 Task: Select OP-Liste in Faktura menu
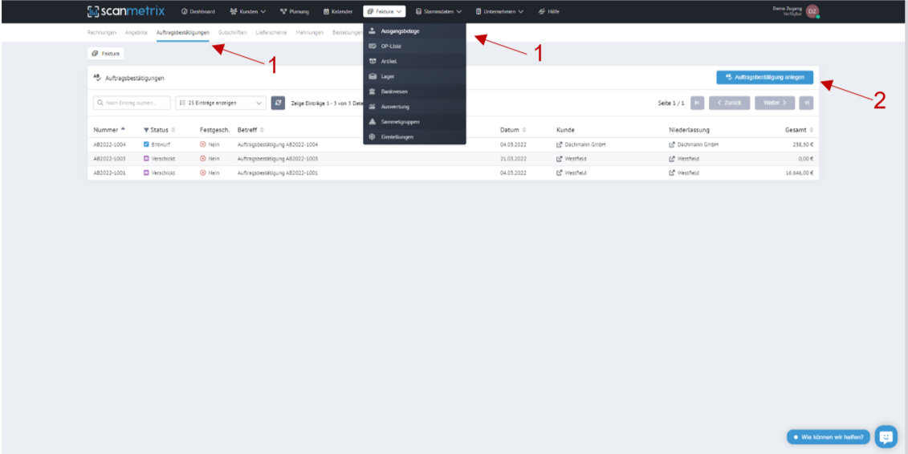414,46
